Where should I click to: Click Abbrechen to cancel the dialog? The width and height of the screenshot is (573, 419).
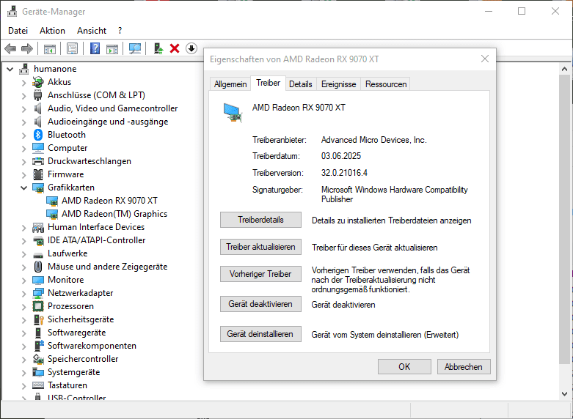[x=464, y=367]
